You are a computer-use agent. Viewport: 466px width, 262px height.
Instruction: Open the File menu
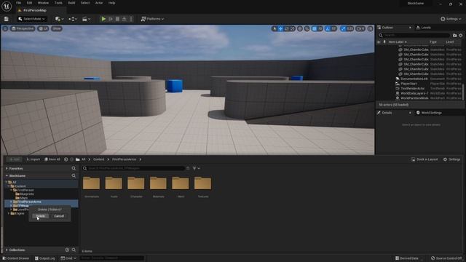point(18,3)
